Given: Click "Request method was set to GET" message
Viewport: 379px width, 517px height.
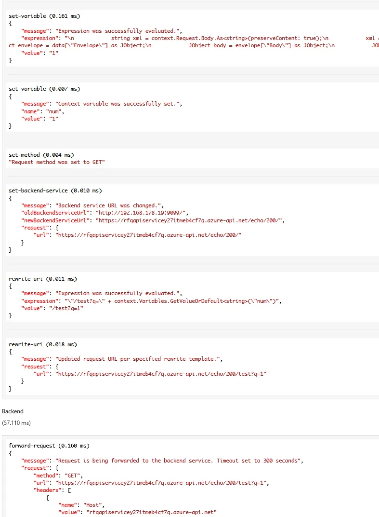Looking at the screenshot, I should [57, 162].
